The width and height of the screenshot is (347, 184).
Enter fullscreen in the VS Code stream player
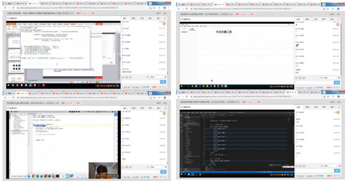pyautogui.click(x=291, y=175)
